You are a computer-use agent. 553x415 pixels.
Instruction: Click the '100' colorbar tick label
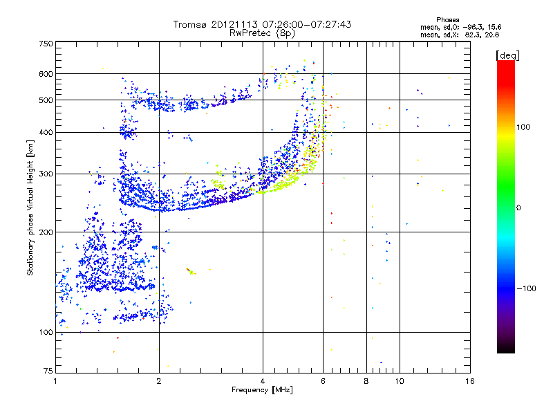point(523,127)
